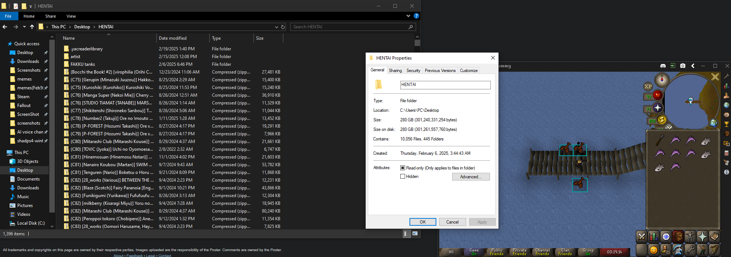The width and height of the screenshot is (731, 257).
Task: Toggle the Group chat filter
Action: coord(588,252)
